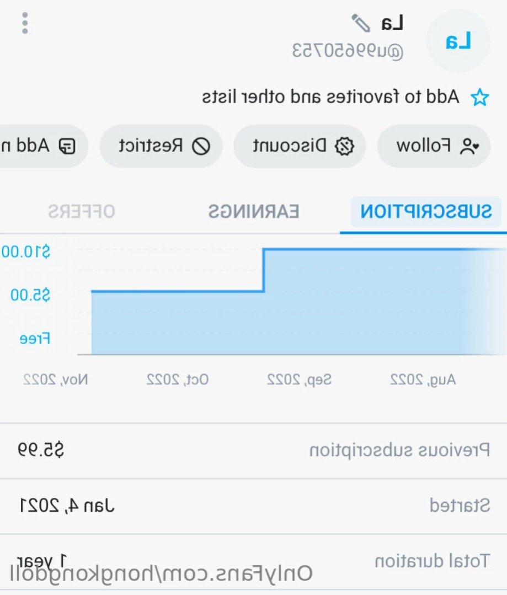Open the Offers tab
Image resolution: width=507 pixels, height=595 pixels.
pos(81,211)
